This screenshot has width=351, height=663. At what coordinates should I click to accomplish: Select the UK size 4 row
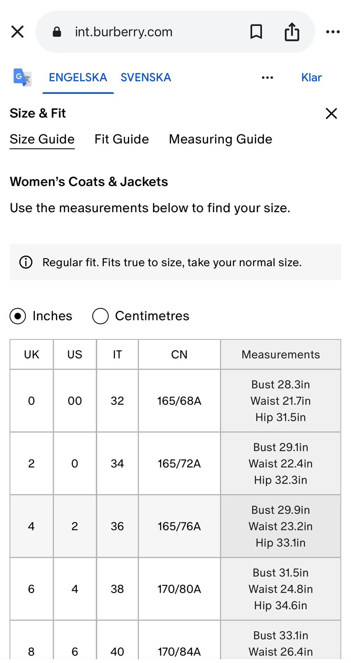tap(31, 526)
